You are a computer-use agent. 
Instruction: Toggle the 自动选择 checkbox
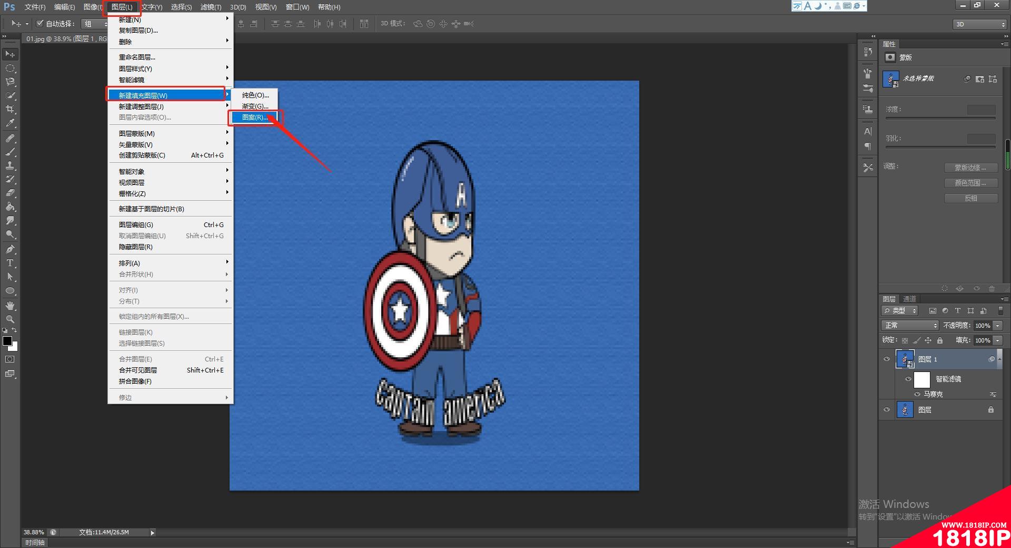click(40, 24)
